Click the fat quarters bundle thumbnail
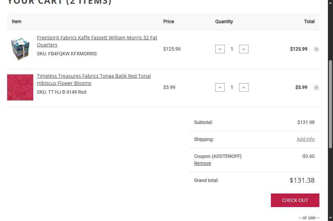This screenshot has height=221, width=333. pos(20,49)
